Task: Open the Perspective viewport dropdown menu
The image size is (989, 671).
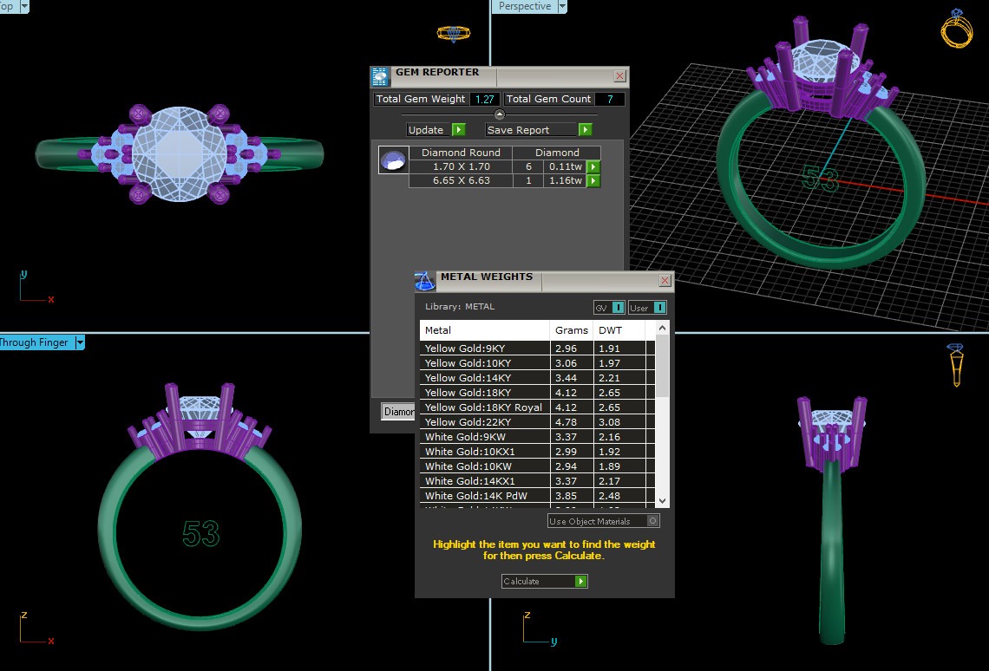Action: click(562, 6)
